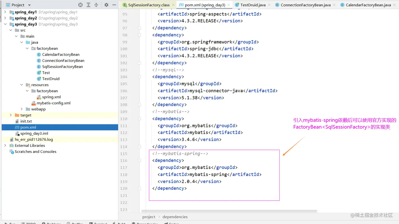Click fold marker at line 104
Image resolution: width=399 pixels, height=224 pixels.
point(139,77)
